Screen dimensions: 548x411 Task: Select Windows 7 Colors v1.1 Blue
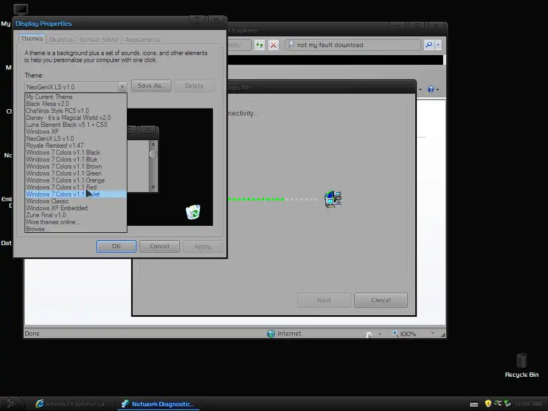click(76, 159)
